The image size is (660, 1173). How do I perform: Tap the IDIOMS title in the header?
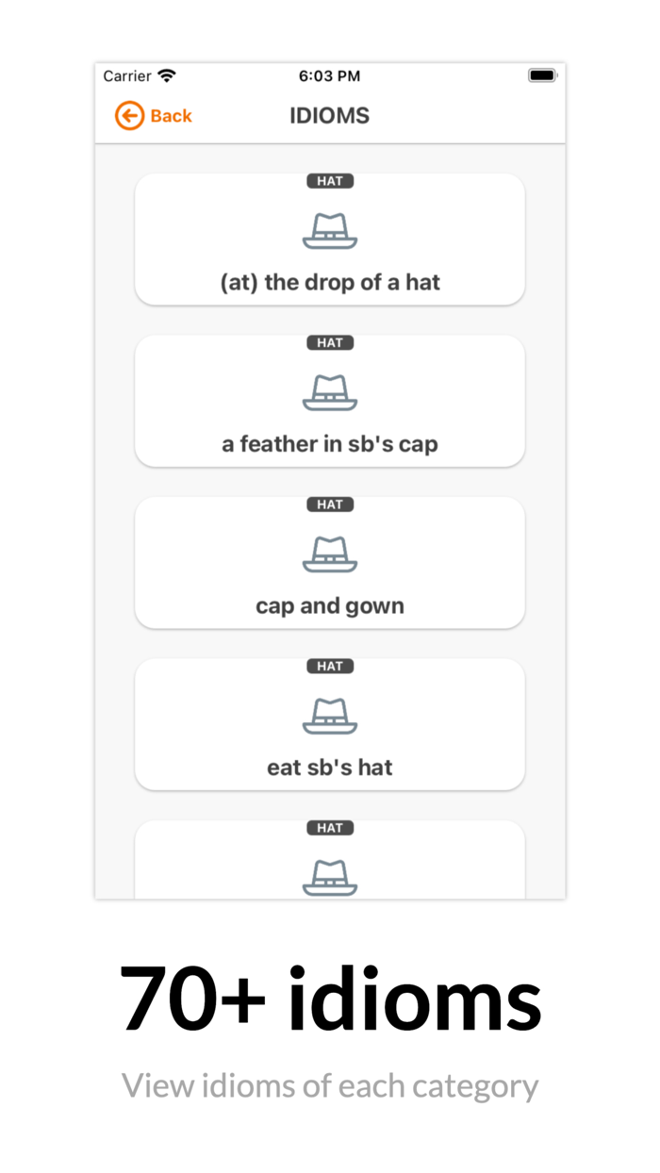(x=330, y=115)
